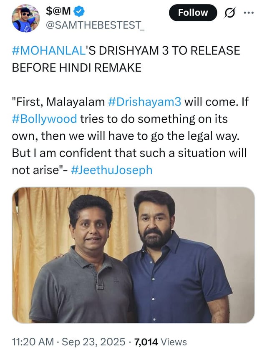Open the #Bollywood hashtag
Viewport: 267px width, 357px height.
pyautogui.click(x=44, y=119)
